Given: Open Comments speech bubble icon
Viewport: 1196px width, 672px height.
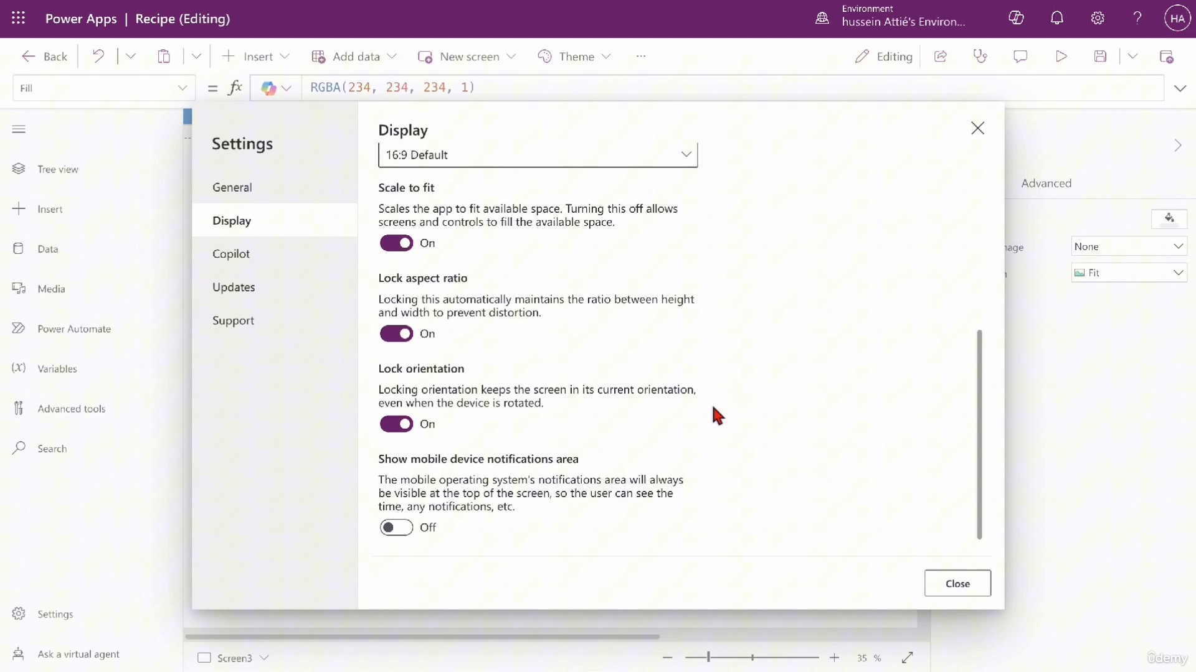Looking at the screenshot, I should (1020, 57).
